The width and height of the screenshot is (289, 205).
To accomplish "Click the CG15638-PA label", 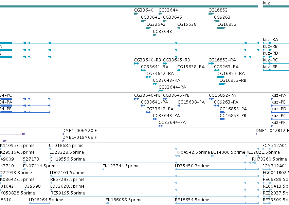I will tap(191, 102).
